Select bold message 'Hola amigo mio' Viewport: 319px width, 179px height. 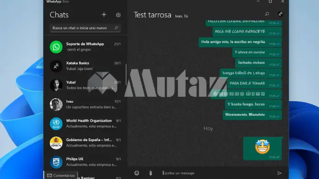[x=240, y=42]
